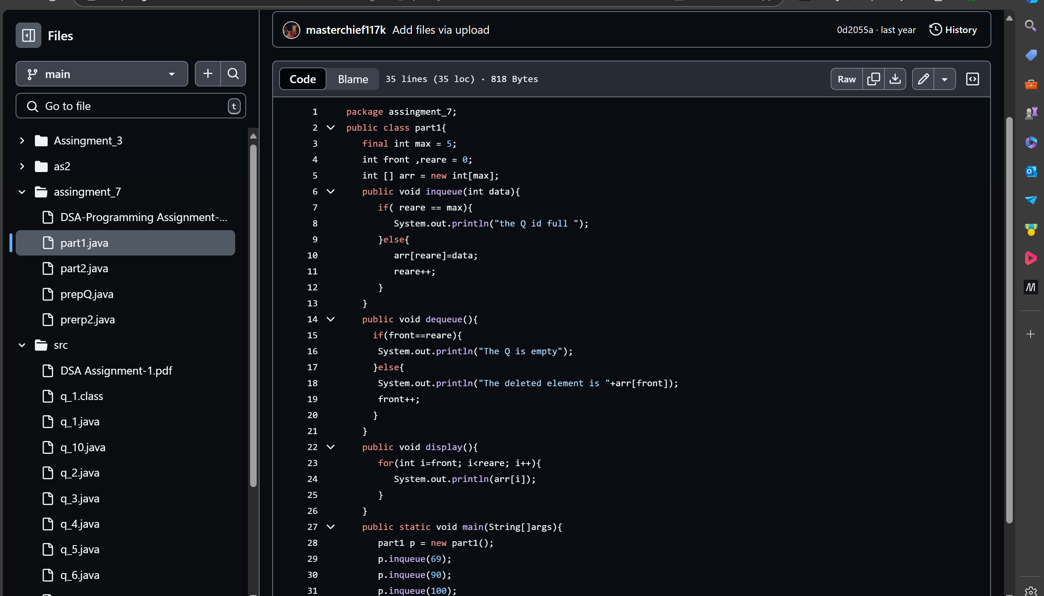Open more edit options dropdown arrow

(x=944, y=79)
